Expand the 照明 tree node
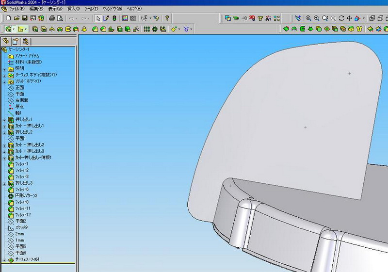Image resolution: width=388 pixels, height=272 pixels. coord(4,69)
